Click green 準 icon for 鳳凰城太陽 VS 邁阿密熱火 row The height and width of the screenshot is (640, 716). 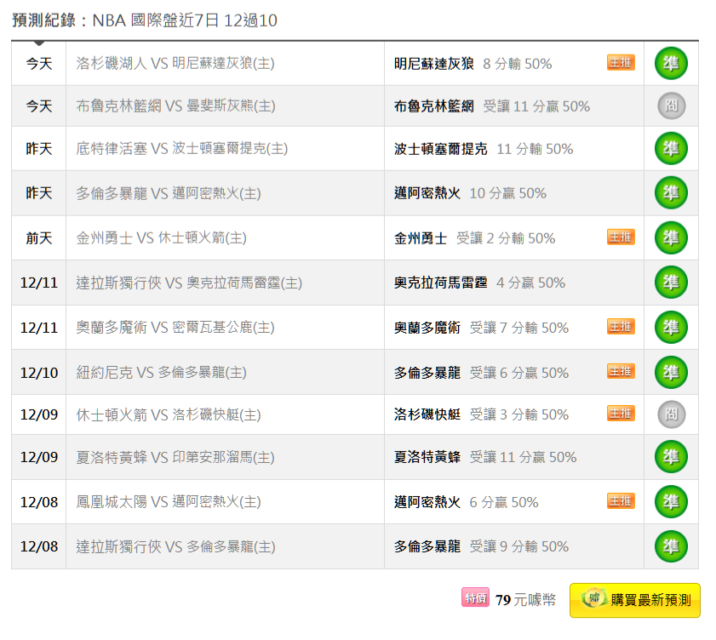[x=671, y=501]
